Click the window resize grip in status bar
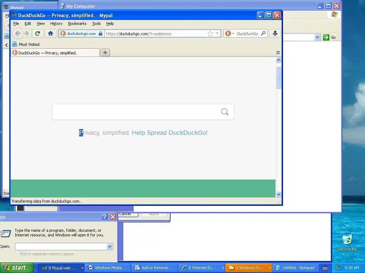The image size is (365, 273). point(279,202)
